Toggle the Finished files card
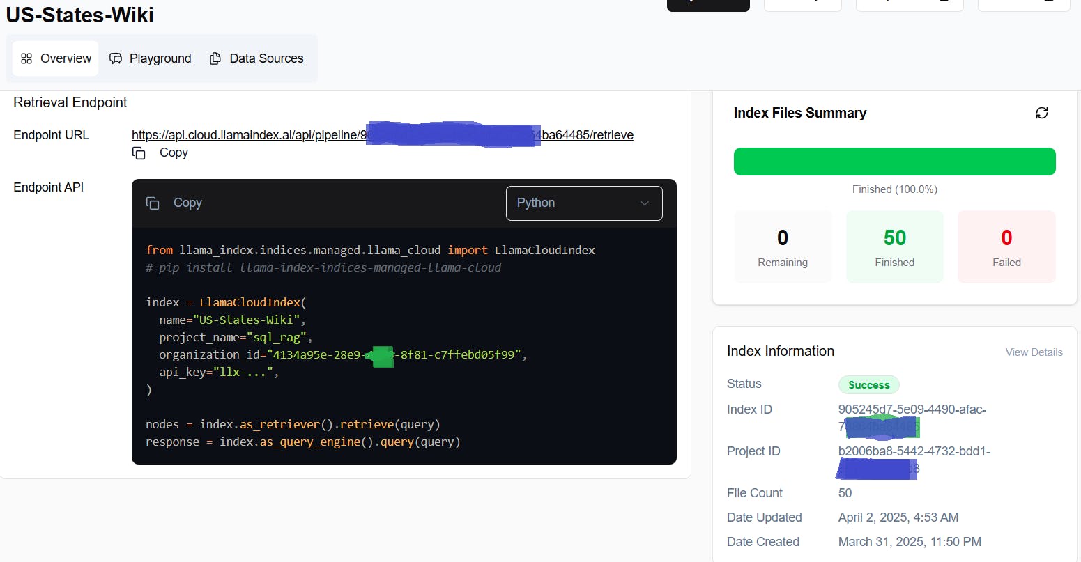The image size is (1081, 562). point(894,246)
